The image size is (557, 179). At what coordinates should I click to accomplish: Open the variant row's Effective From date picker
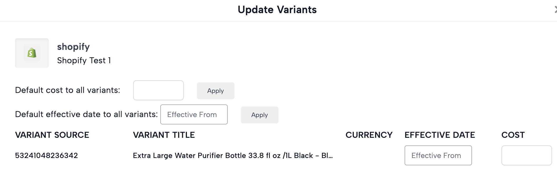pos(438,155)
